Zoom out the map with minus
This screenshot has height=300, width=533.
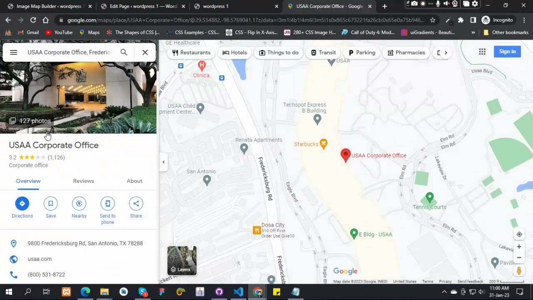pos(519,257)
